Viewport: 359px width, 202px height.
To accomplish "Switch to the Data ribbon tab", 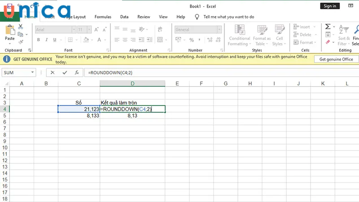I will (124, 17).
